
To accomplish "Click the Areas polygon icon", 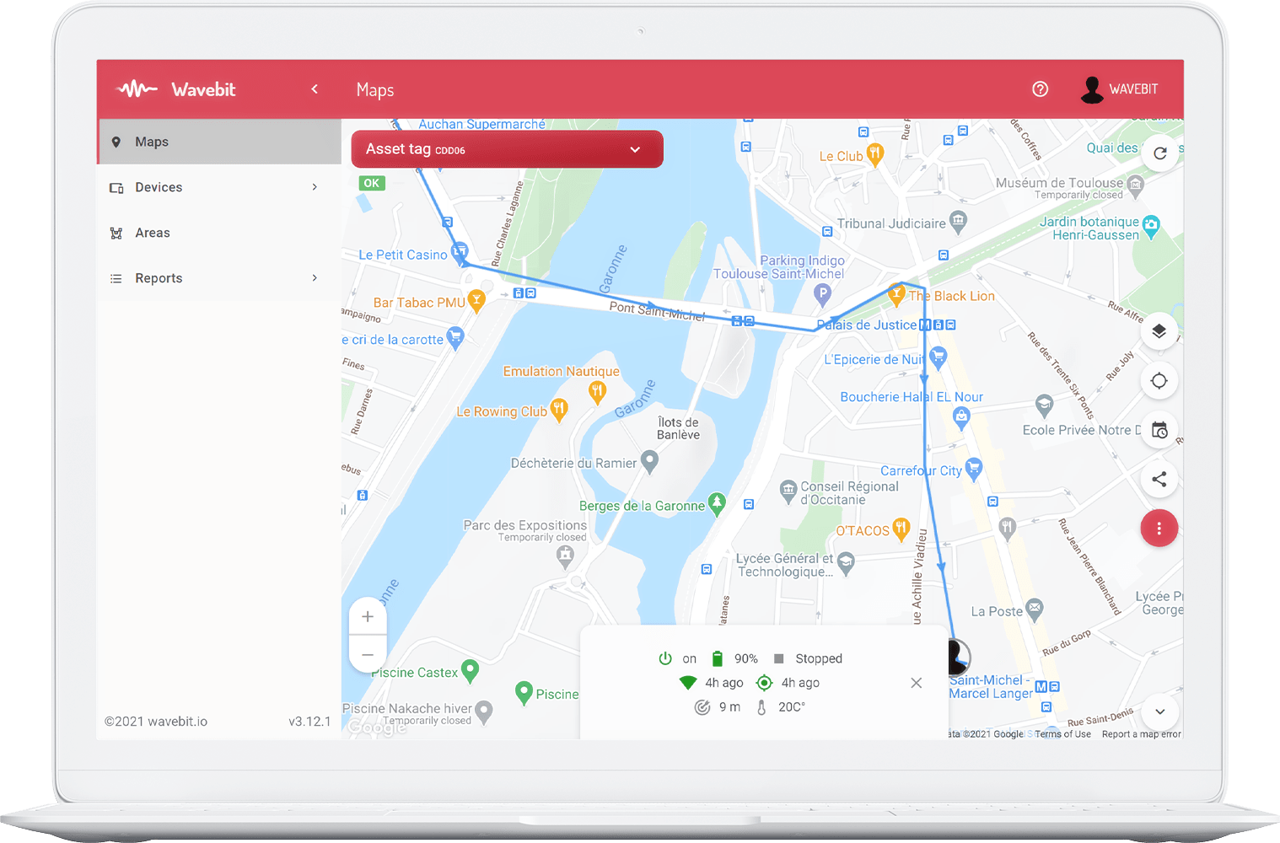I will (x=116, y=233).
